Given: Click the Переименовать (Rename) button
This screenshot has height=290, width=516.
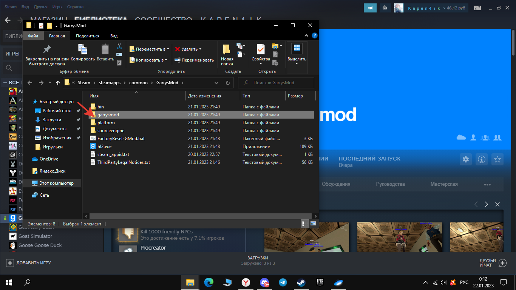Looking at the screenshot, I should point(194,60).
